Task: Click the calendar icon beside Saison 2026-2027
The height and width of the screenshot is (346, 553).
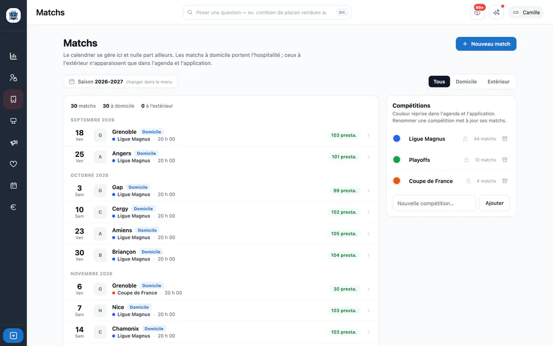Action: [x=72, y=82]
